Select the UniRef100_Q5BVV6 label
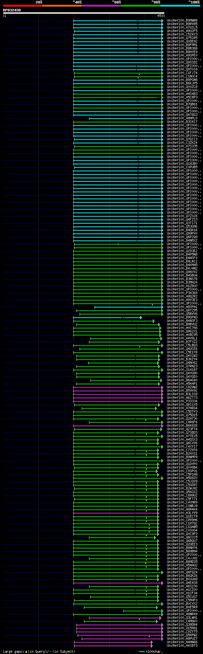The image size is (203, 654). [182, 314]
